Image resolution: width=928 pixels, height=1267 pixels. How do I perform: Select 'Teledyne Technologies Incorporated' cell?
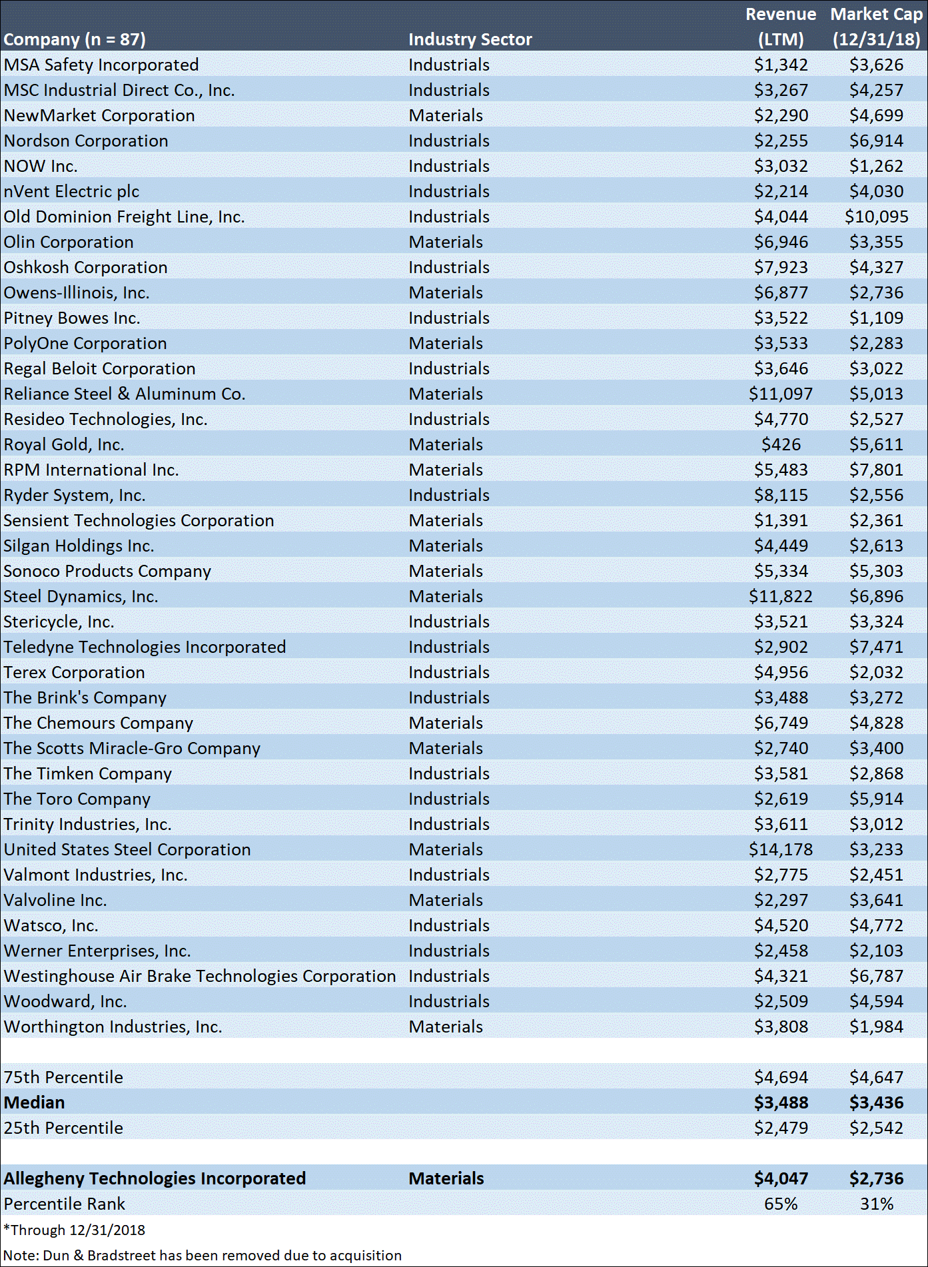(145, 647)
